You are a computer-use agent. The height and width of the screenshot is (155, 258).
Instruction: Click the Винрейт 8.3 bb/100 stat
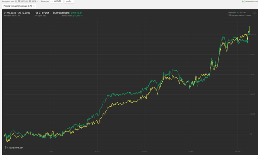237,13
